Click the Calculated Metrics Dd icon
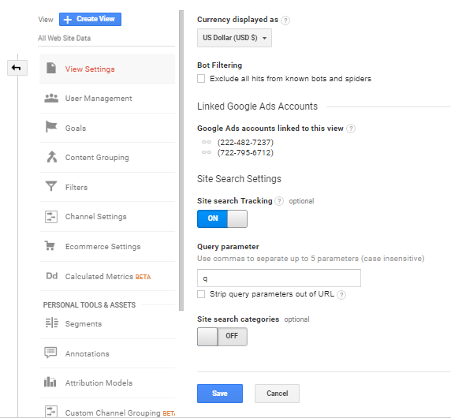The height and width of the screenshot is (418, 451). 52,276
